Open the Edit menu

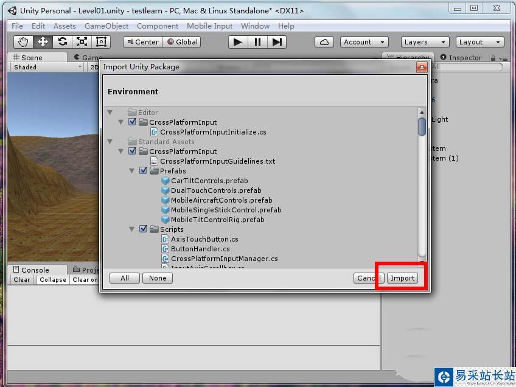pos(38,26)
